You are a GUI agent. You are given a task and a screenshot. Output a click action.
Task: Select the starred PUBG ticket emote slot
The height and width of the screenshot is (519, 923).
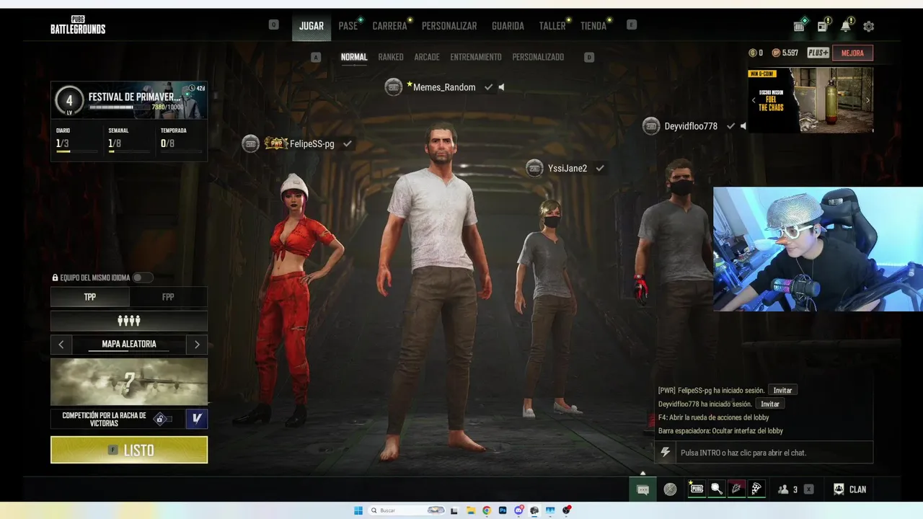697,489
